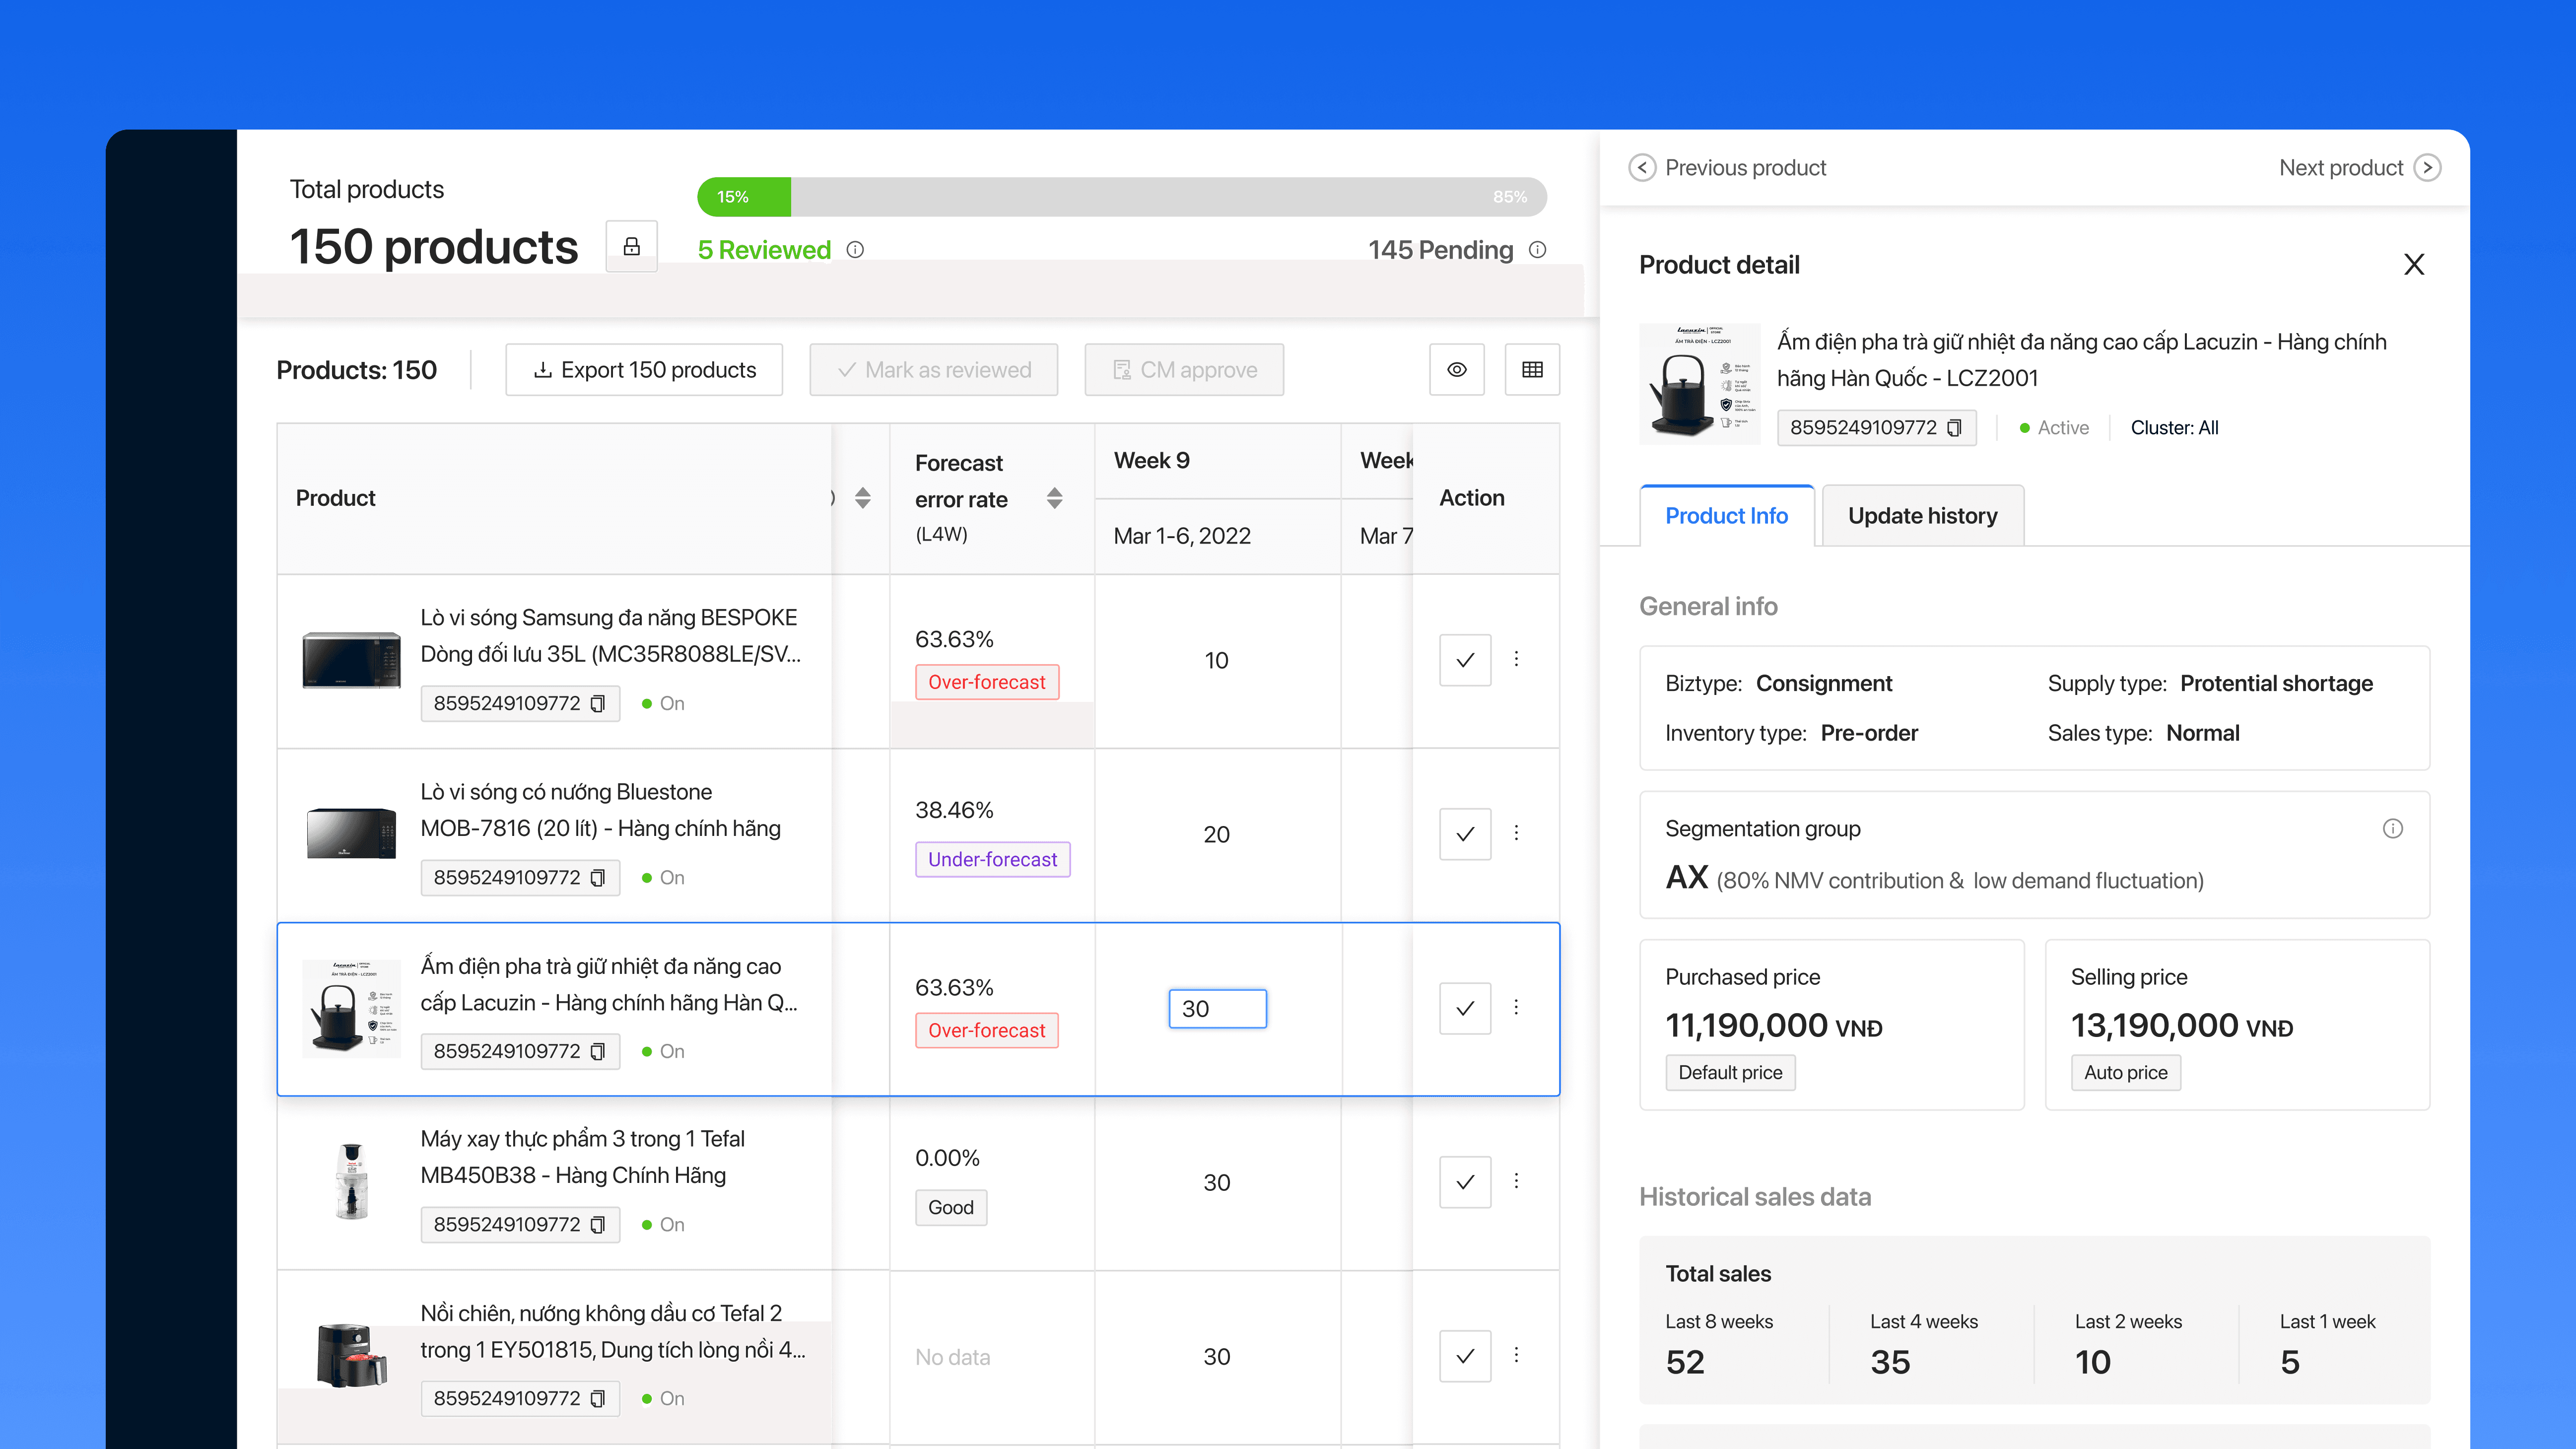Copy SKU code of Tefal MB450B38 row
Image resolution: width=2576 pixels, height=1449 pixels.
pyautogui.click(x=598, y=1225)
